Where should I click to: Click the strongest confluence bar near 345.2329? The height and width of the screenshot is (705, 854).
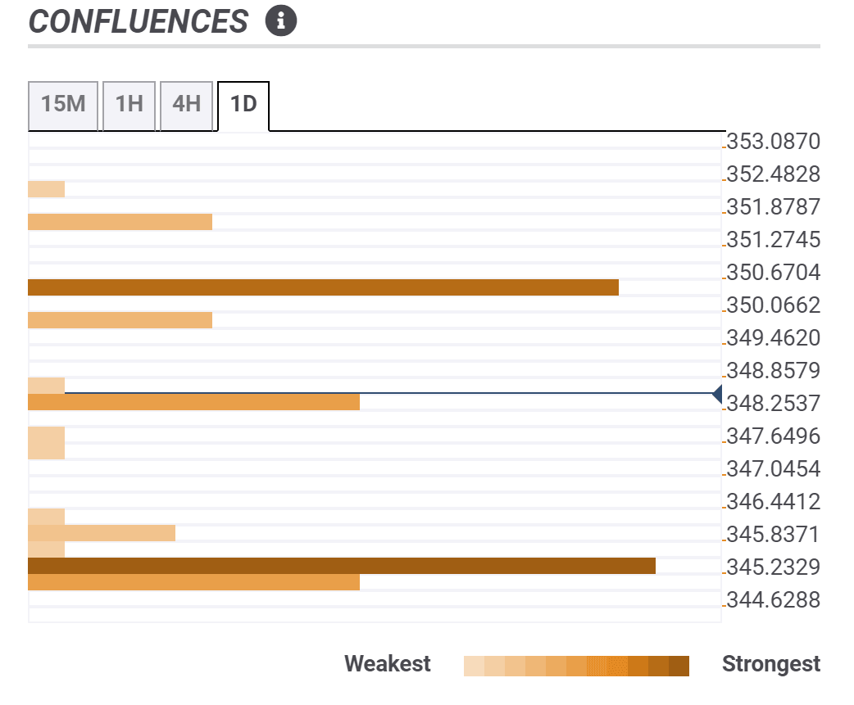(341, 566)
